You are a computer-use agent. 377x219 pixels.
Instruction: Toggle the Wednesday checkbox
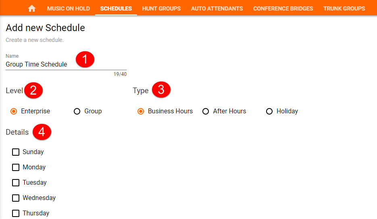(x=16, y=198)
